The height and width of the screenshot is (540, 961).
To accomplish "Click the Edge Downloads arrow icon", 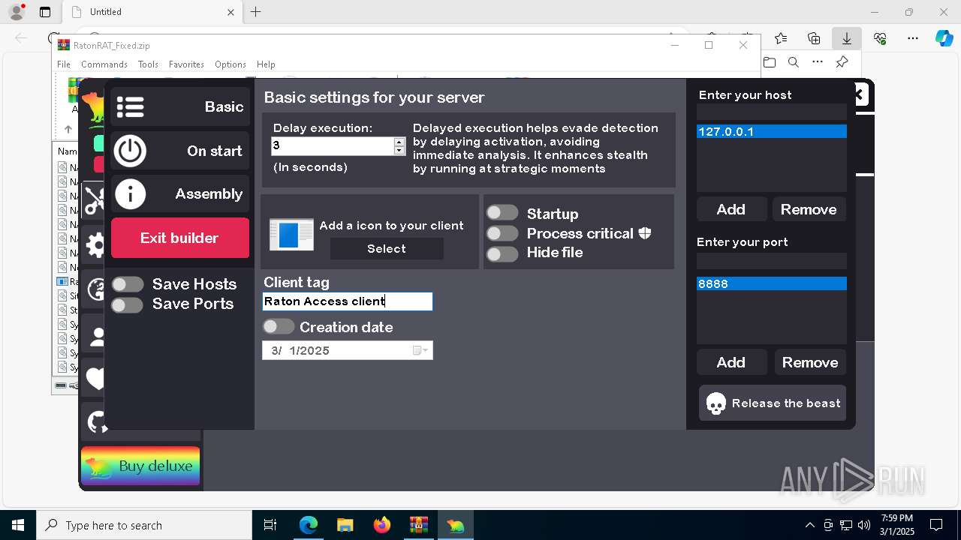I will point(847,38).
